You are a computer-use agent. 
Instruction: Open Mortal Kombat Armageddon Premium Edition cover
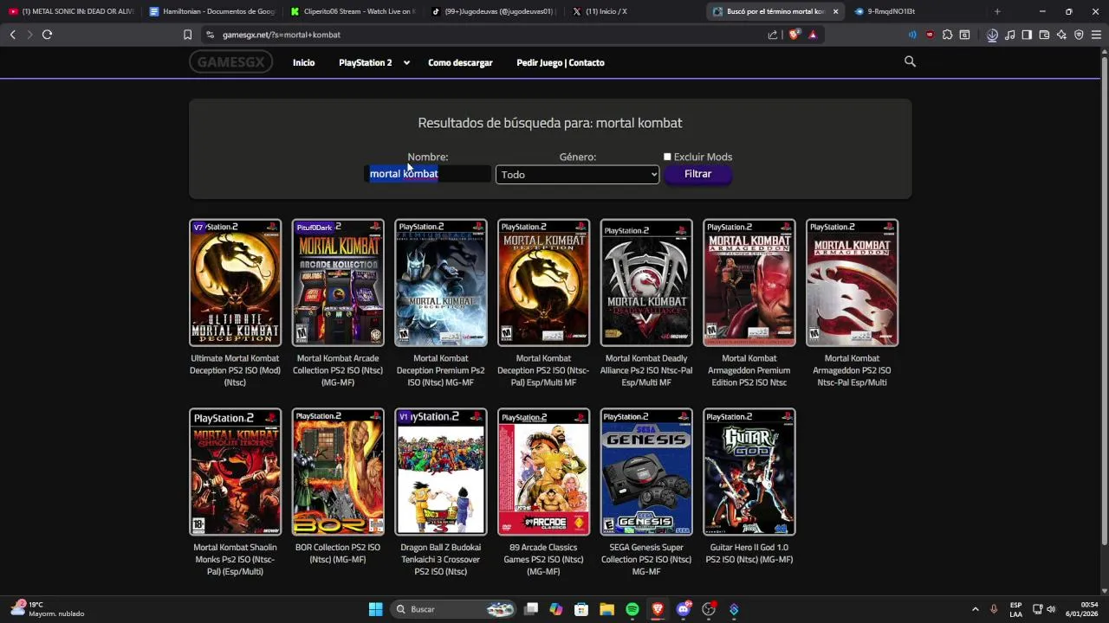click(749, 283)
